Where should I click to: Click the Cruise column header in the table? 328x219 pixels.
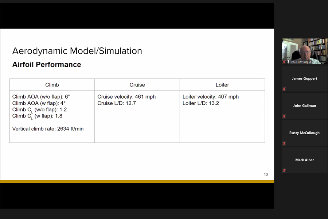pyautogui.click(x=137, y=85)
